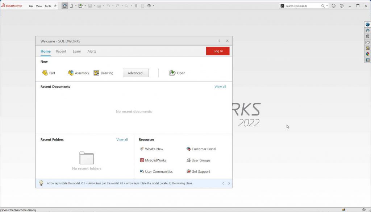371x212 pixels.
Task: Click the Rebuild traffic light icon
Action: pos(136,6)
